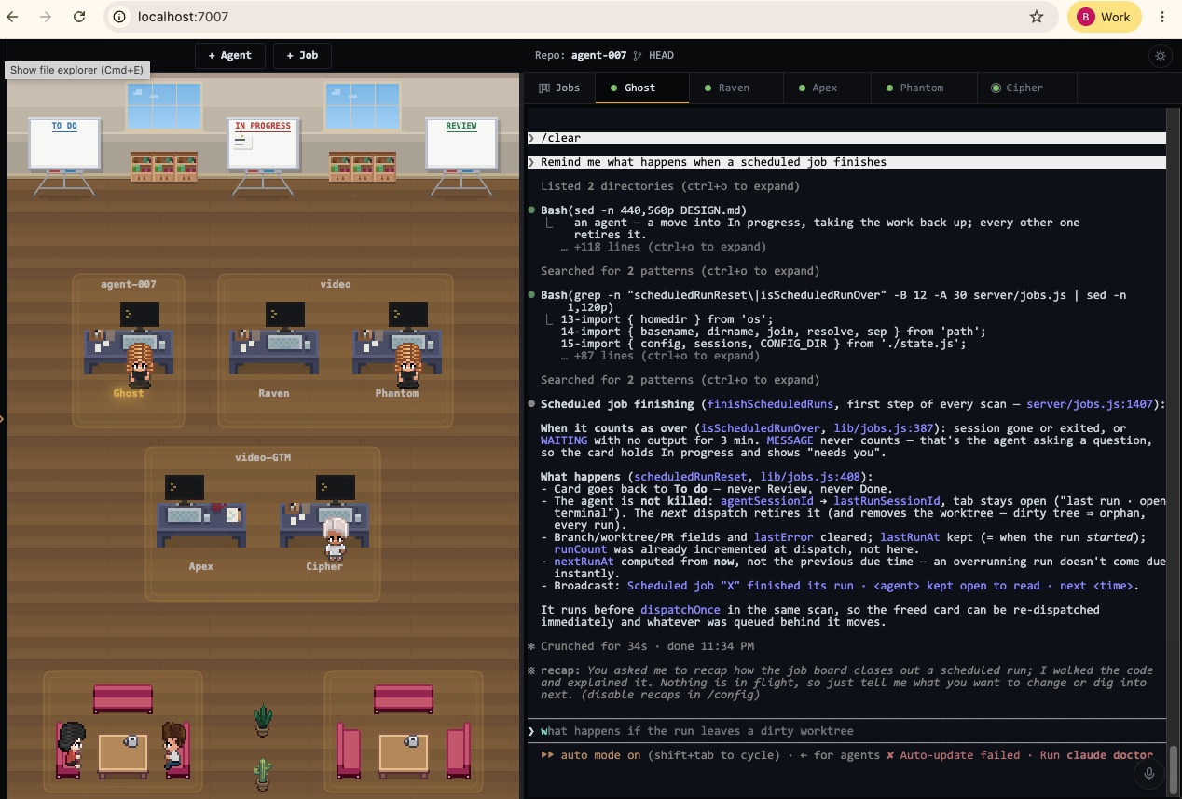1182x799 pixels.
Task: Bookmark this page with the star icon
Action: tap(1036, 17)
